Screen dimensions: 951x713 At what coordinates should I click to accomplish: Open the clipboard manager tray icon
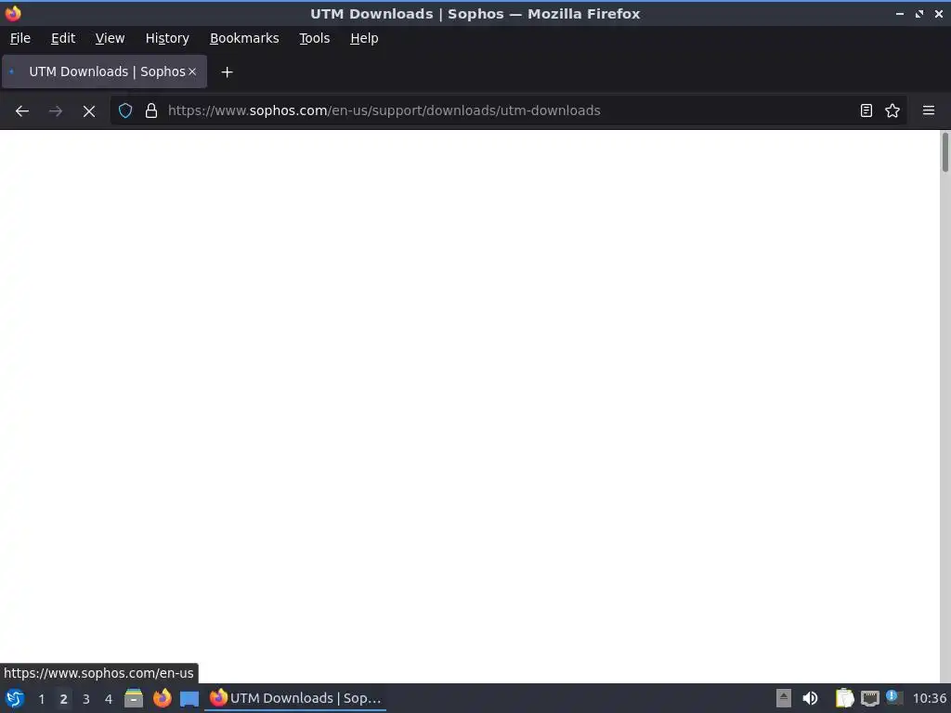[844, 698]
